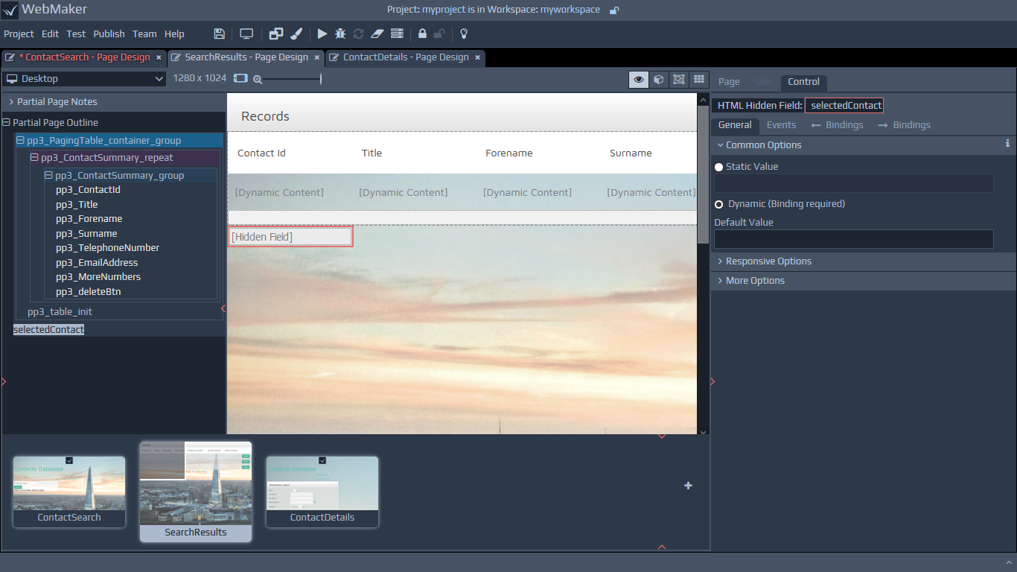Image resolution: width=1017 pixels, height=572 pixels.
Task: Open the Publish menu
Action: [x=109, y=34]
